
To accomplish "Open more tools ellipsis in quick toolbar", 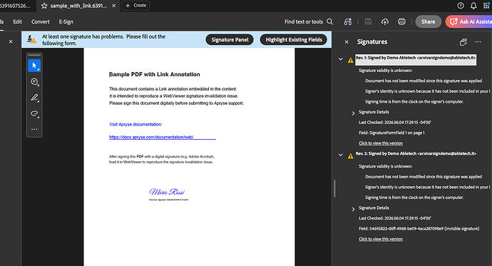I will tap(34, 129).
